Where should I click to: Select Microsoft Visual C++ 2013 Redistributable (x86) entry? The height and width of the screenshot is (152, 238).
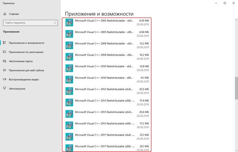(x=107, y=125)
